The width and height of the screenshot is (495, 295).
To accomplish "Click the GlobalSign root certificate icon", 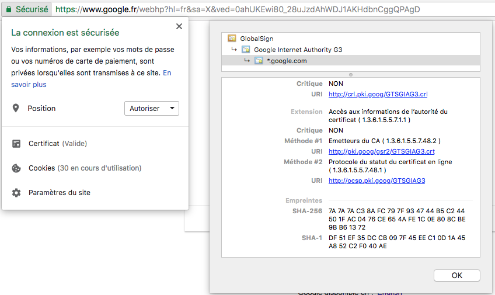I will pyautogui.click(x=232, y=39).
